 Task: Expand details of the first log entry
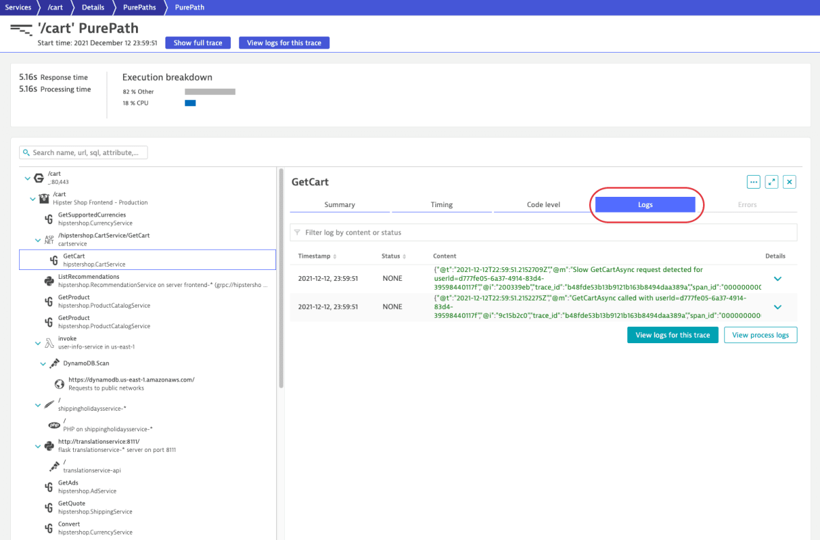tap(778, 278)
